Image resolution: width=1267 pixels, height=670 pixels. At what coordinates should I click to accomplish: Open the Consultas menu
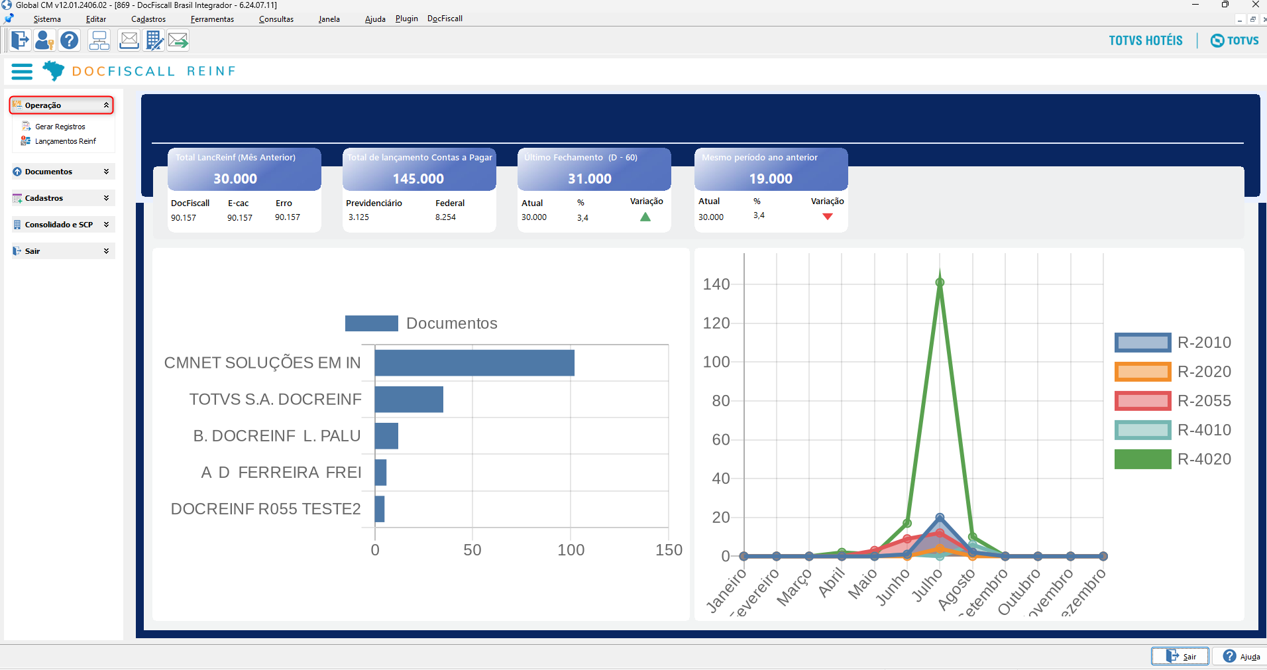276,19
